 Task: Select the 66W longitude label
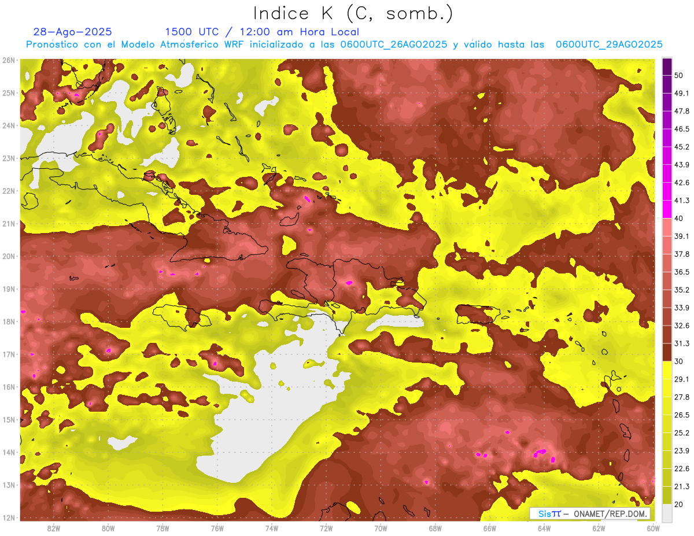pyautogui.click(x=490, y=528)
